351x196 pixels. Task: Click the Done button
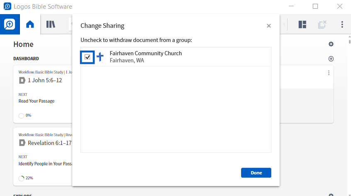256,173
